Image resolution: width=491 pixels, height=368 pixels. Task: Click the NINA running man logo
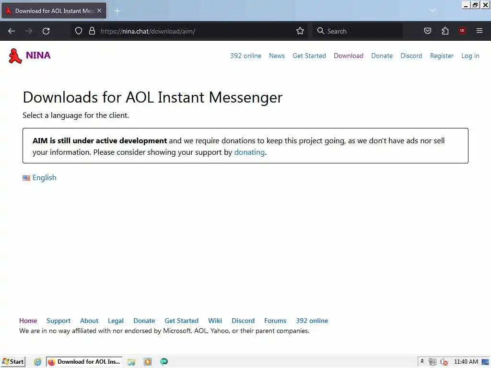tap(15, 56)
